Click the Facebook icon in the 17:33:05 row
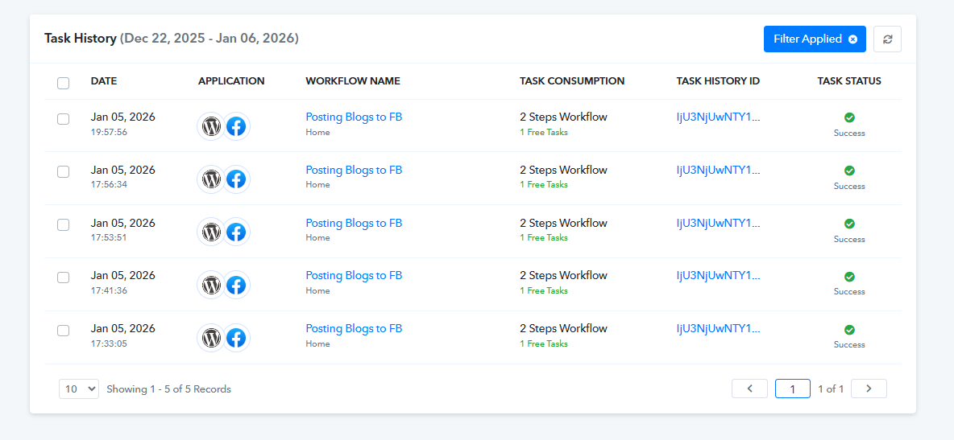954x440 pixels. [x=236, y=338]
